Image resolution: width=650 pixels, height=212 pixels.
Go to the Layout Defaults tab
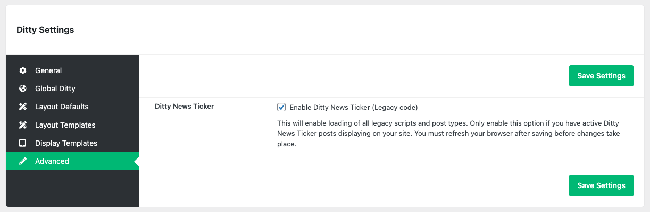pyautogui.click(x=62, y=107)
